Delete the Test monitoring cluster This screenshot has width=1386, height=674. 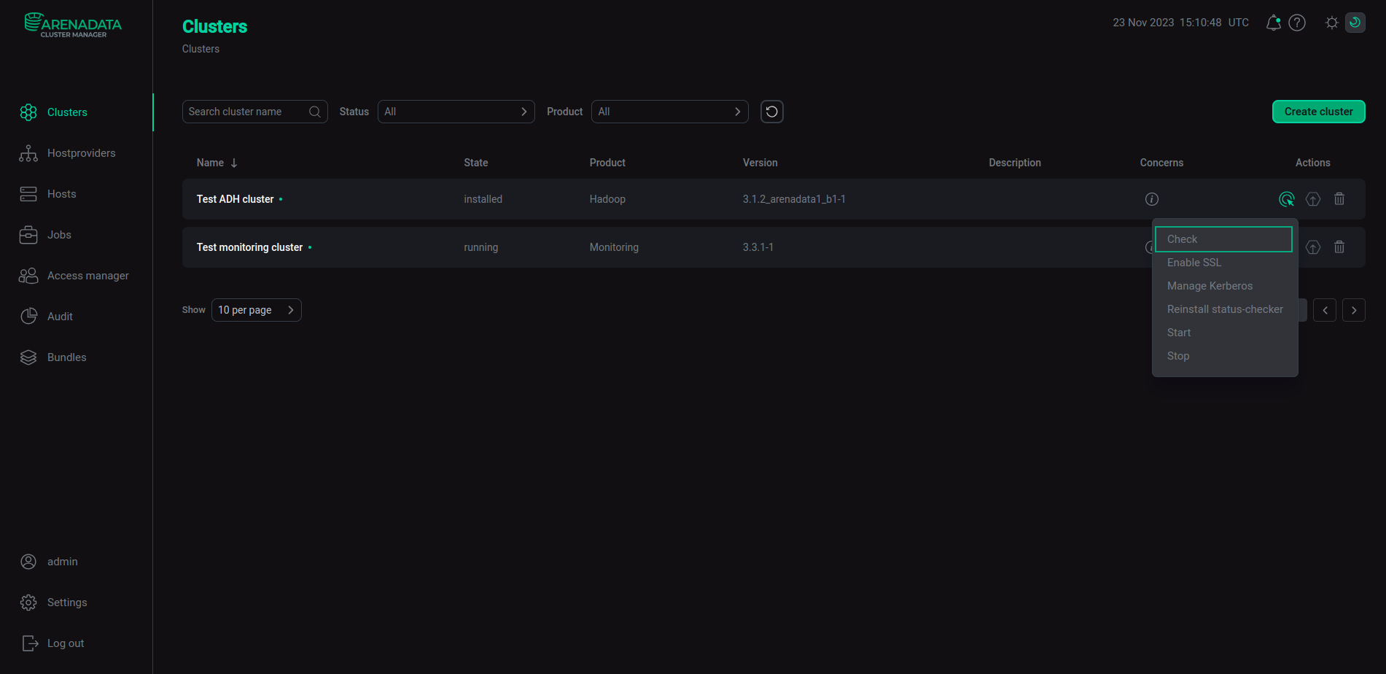[1339, 247]
